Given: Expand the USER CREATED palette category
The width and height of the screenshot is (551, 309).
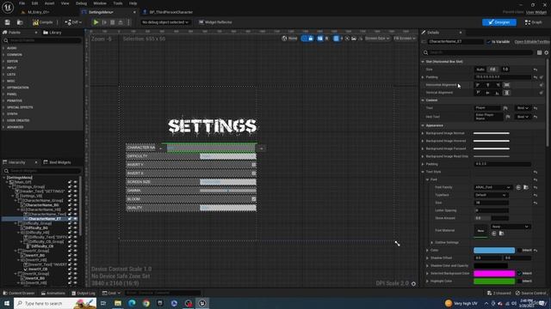Looking at the screenshot, I should pyautogui.click(x=18, y=120).
